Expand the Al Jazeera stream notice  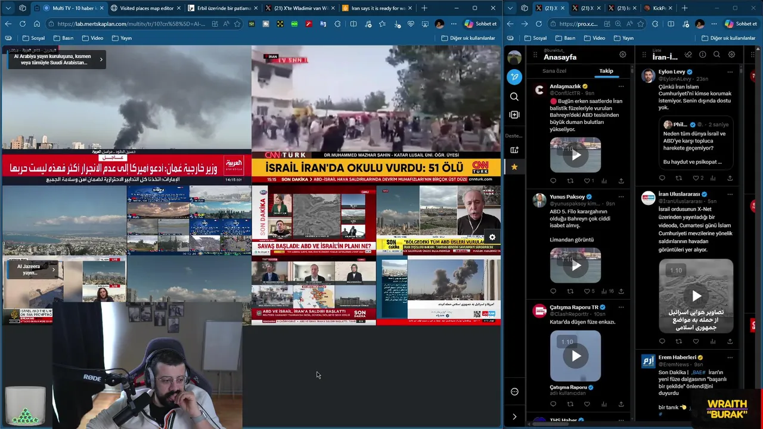pyautogui.click(x=53, y=270)
